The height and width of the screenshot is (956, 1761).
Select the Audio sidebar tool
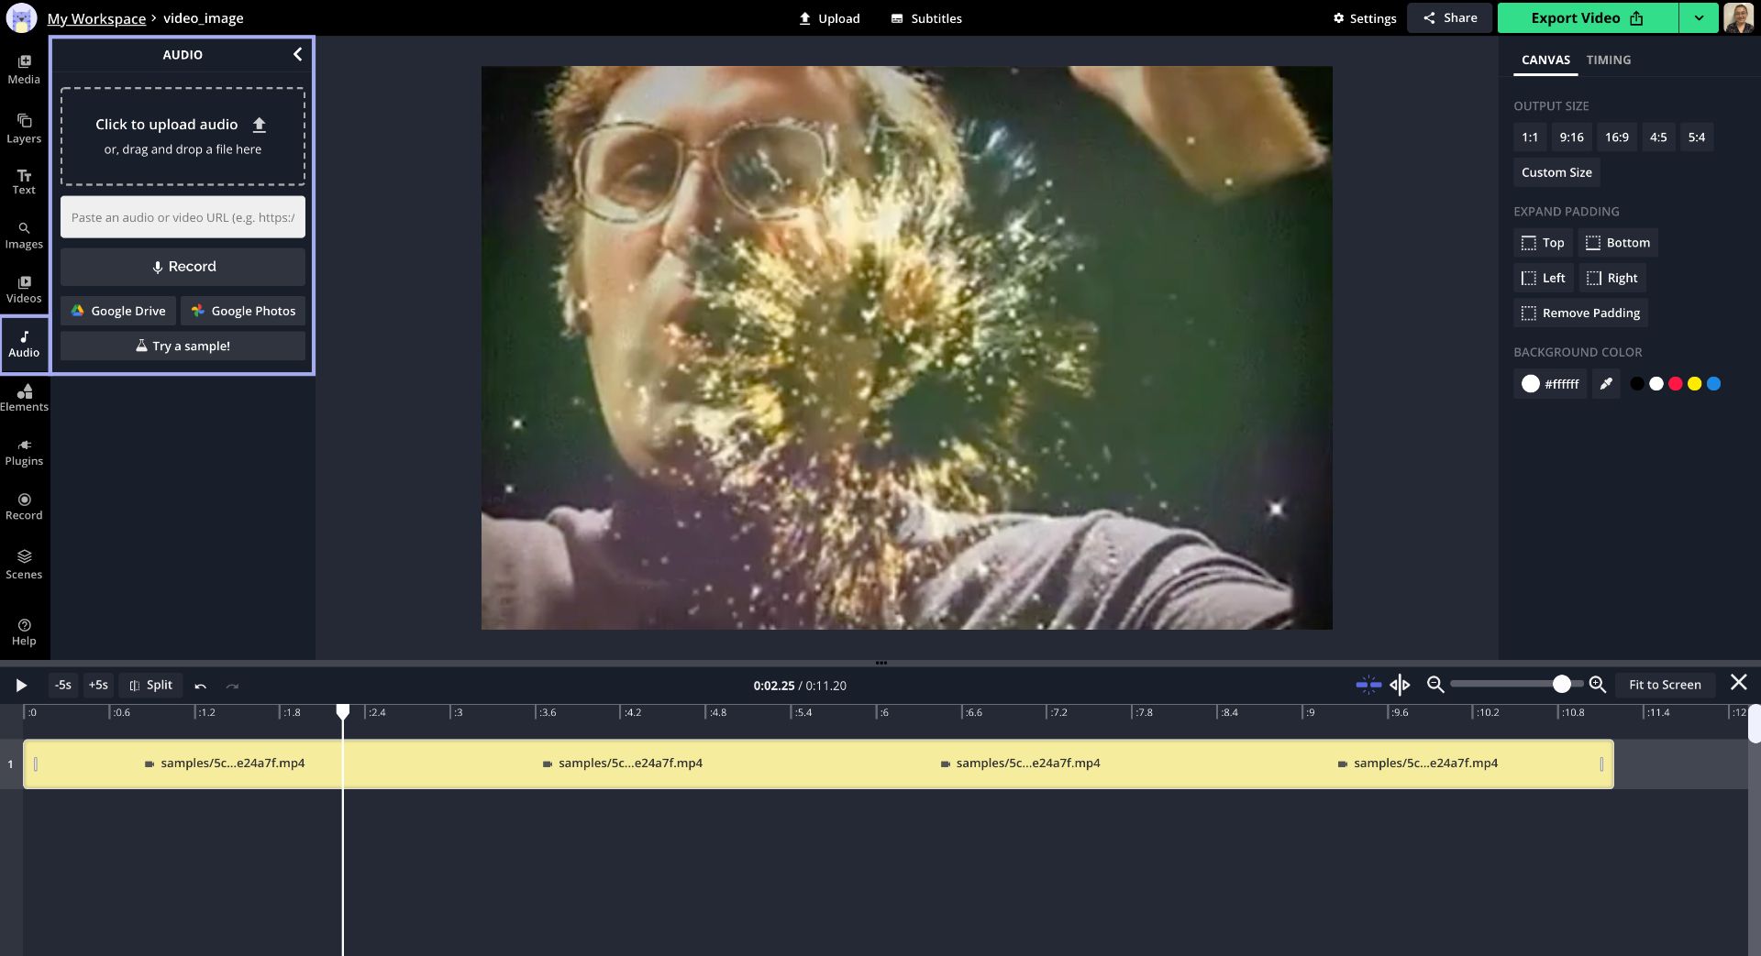pos(24,344)
